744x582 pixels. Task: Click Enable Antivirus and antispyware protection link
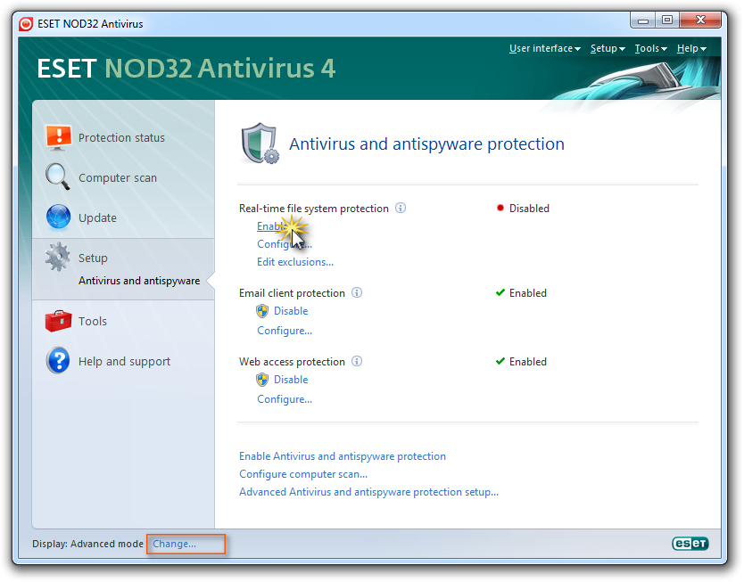342,456
